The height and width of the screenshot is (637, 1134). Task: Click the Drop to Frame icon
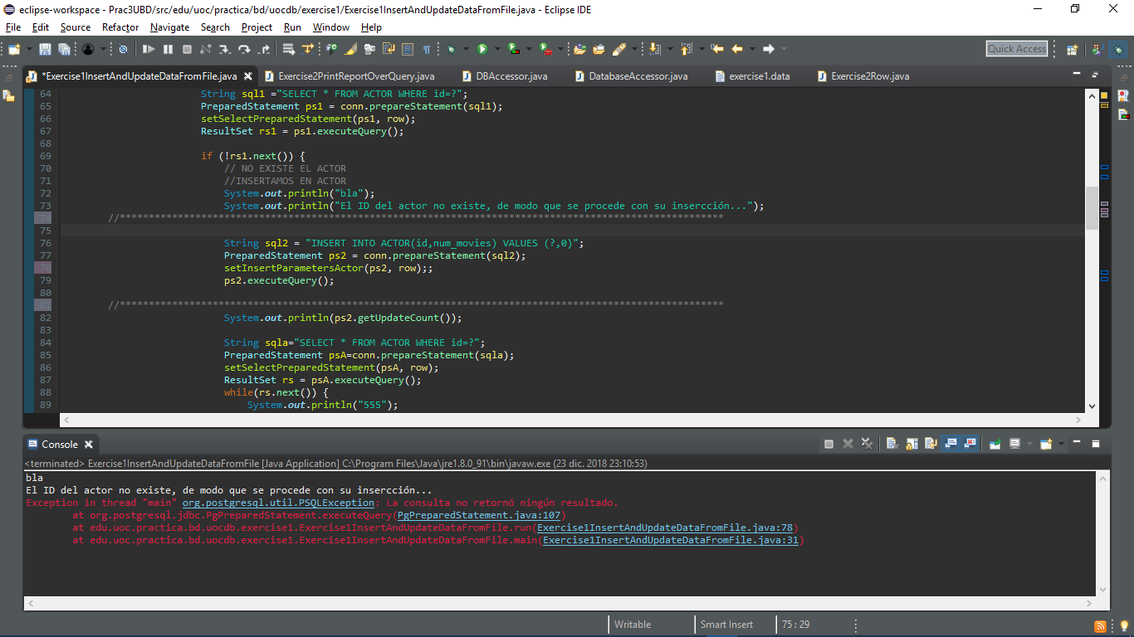pos(289,50)
